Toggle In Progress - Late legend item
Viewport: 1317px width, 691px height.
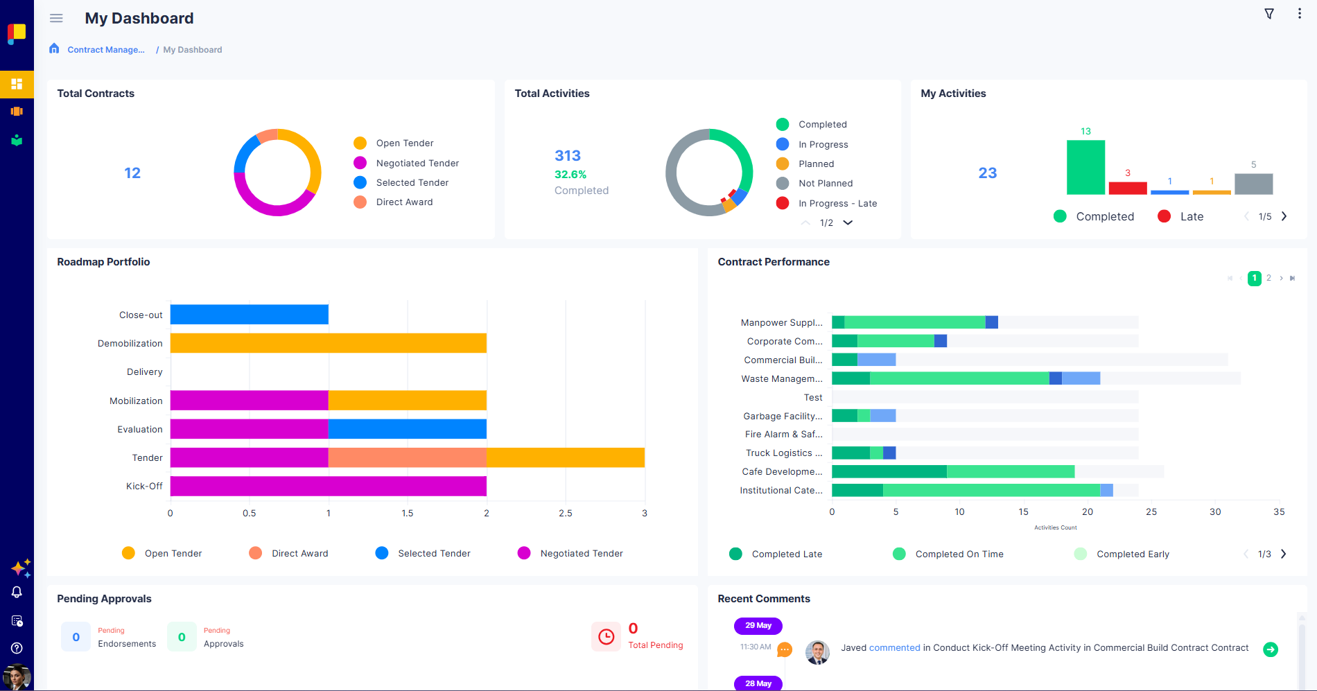[826, 203]
